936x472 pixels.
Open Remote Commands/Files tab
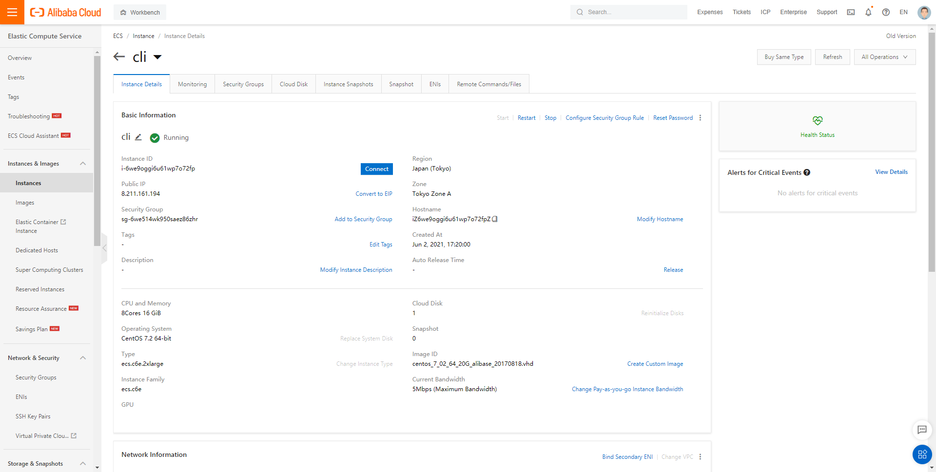click(489, 84)
